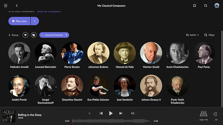
Task: Click the Paul Paray name label
Action: [204, 67]
